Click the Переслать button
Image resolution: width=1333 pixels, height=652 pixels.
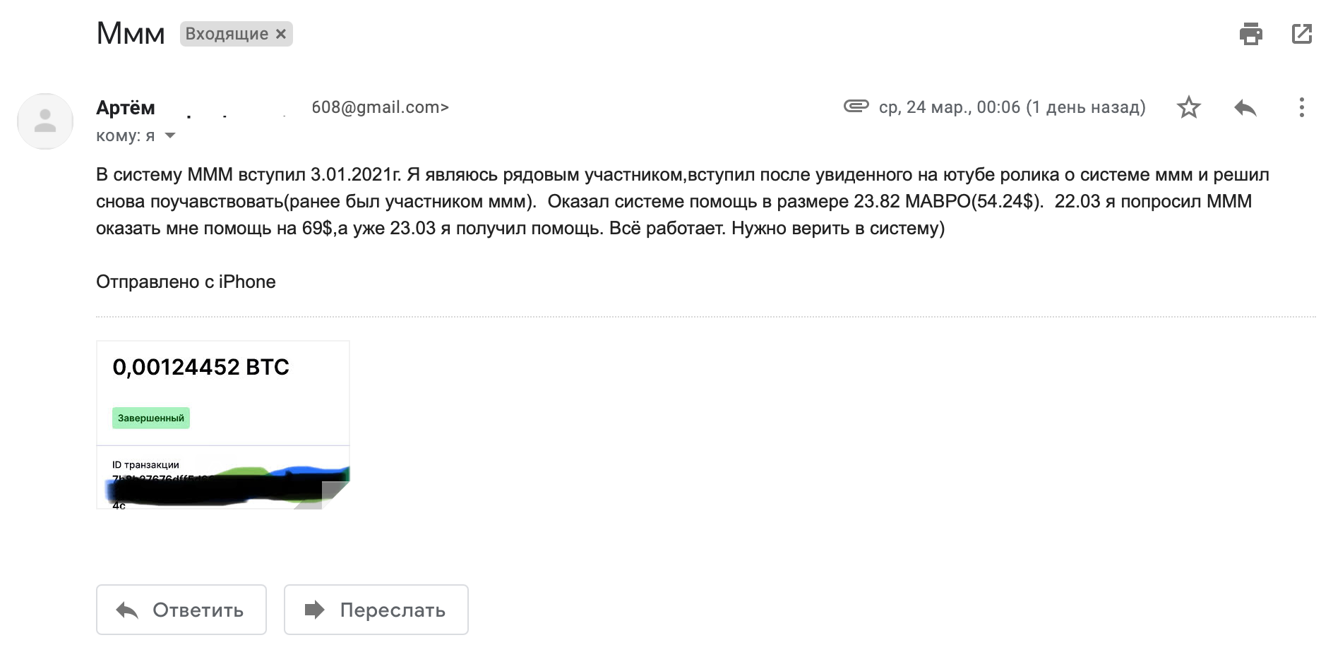coord(376,610)
